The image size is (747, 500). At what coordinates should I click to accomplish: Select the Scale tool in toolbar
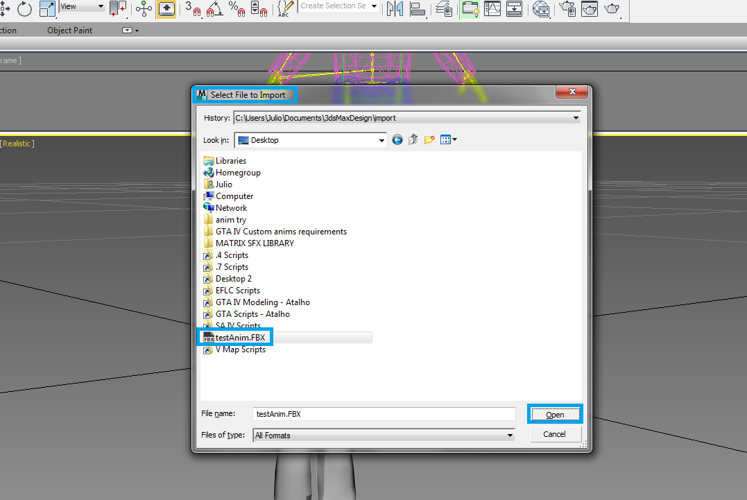click(46, 8)
